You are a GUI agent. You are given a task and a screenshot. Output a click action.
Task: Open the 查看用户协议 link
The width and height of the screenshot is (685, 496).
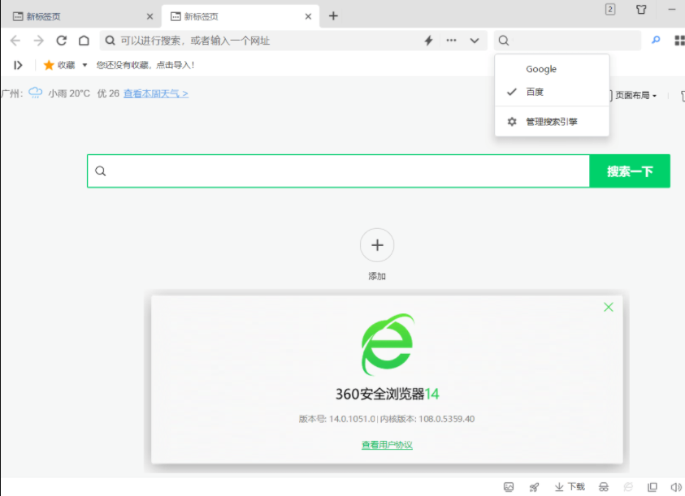[387, 445]
